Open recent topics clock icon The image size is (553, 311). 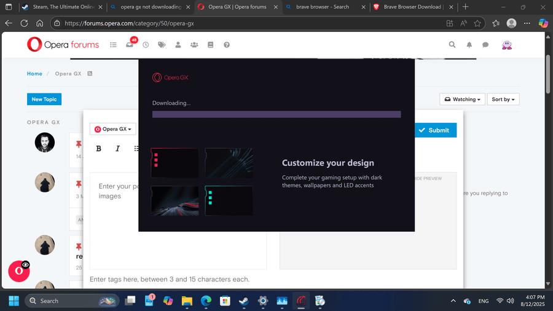(146, 45)
